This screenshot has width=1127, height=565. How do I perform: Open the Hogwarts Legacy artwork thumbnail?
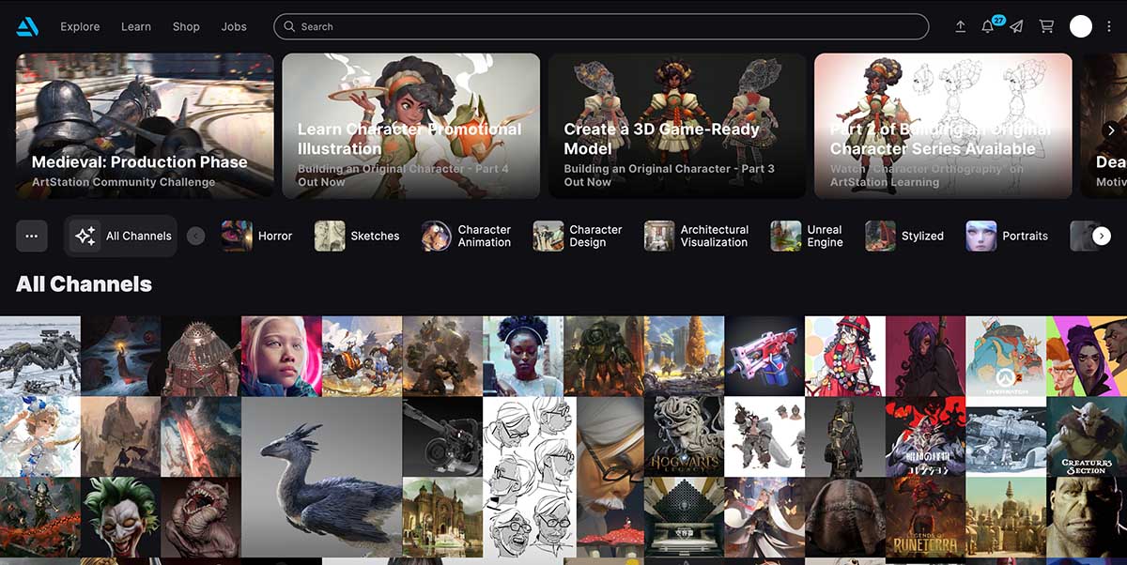click(x=685, y=436)
